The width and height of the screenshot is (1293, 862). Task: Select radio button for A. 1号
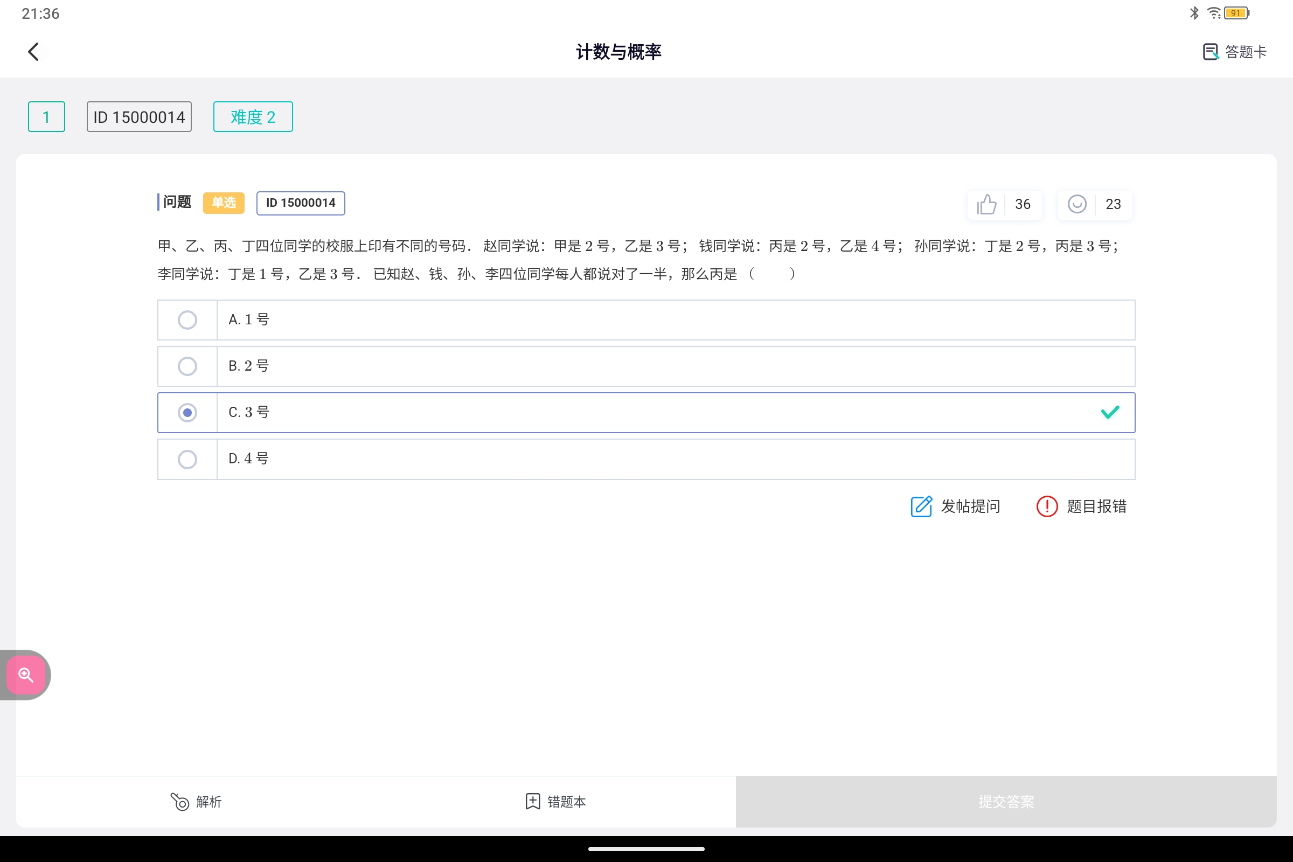[x=187, y=320]
